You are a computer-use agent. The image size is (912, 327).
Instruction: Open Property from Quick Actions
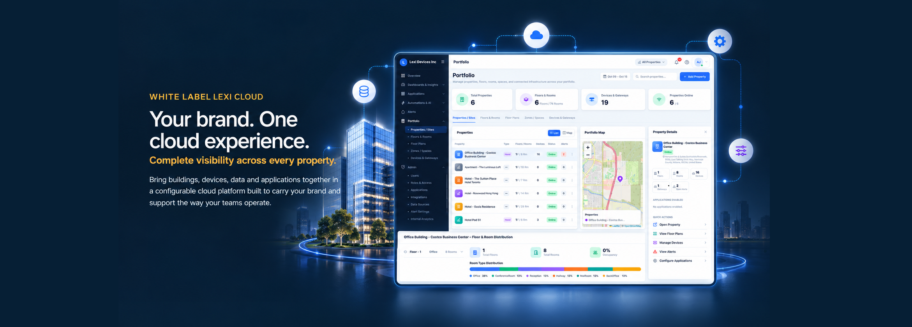680,225
